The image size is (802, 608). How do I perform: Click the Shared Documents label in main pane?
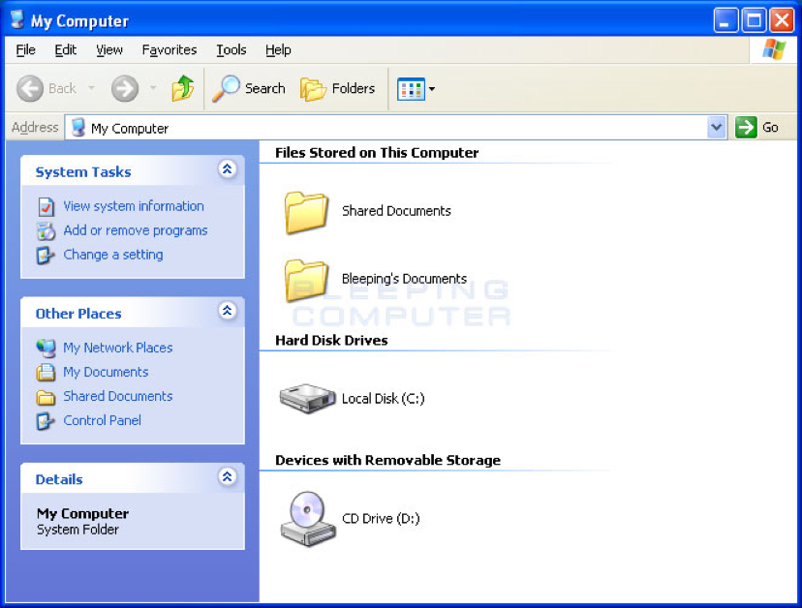396,211
